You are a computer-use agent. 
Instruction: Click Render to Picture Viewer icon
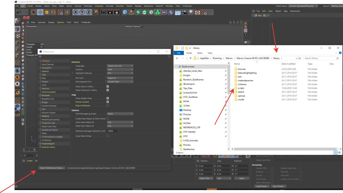tap(110, 12)
